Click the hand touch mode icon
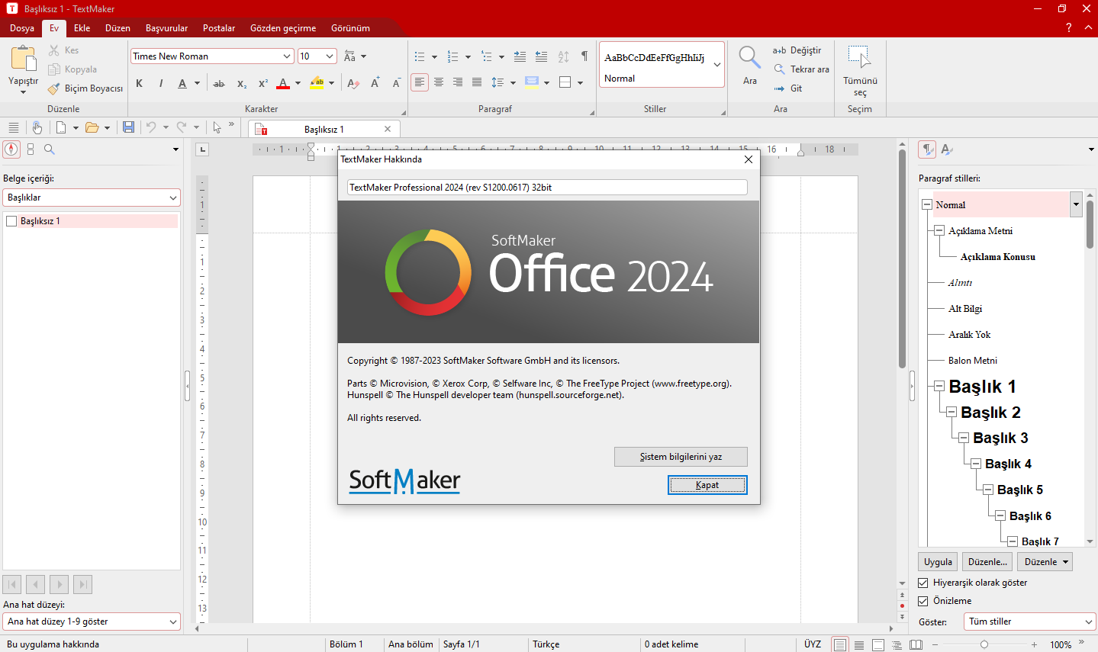The width and height of the screenshot is (1098, 652). coord(37,127)
